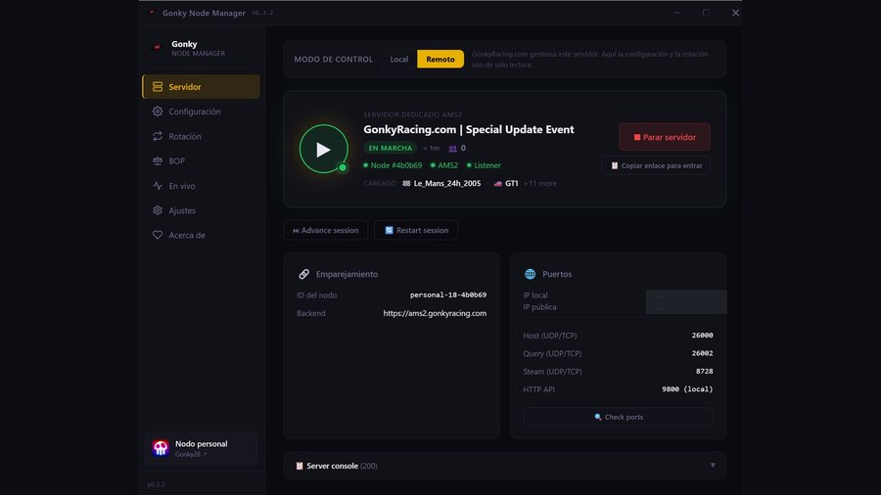Click the Rotación loop arrows icon

pos(158,136)
